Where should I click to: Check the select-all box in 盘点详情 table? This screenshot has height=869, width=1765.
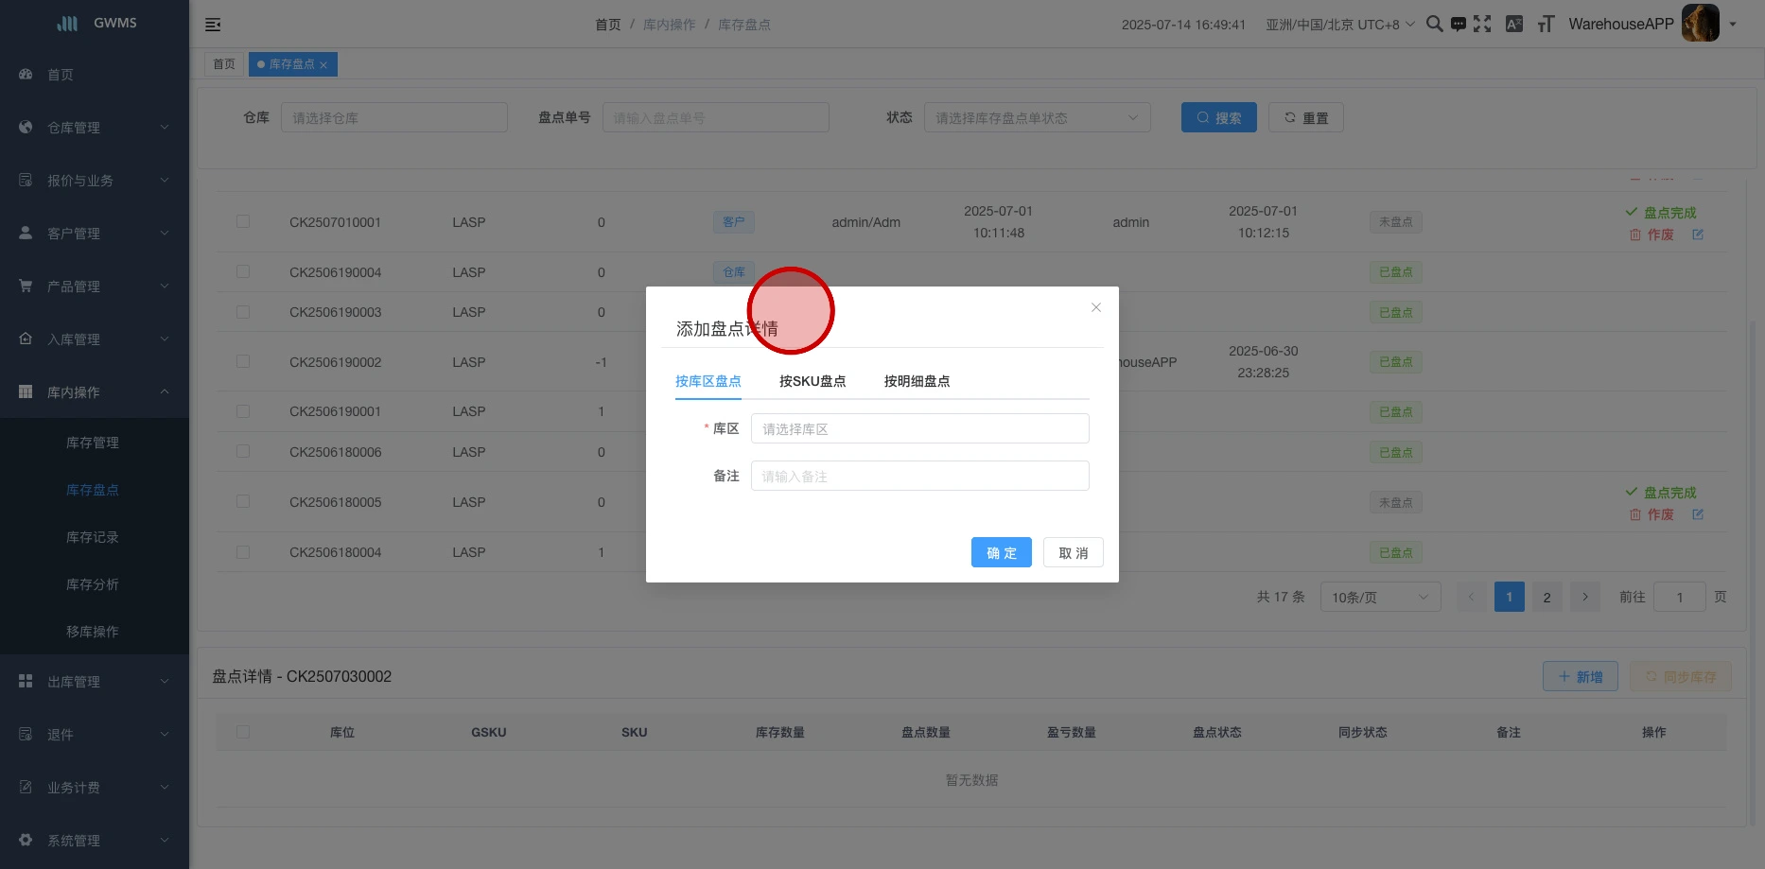pyautogui.click(x=243, y=732)
